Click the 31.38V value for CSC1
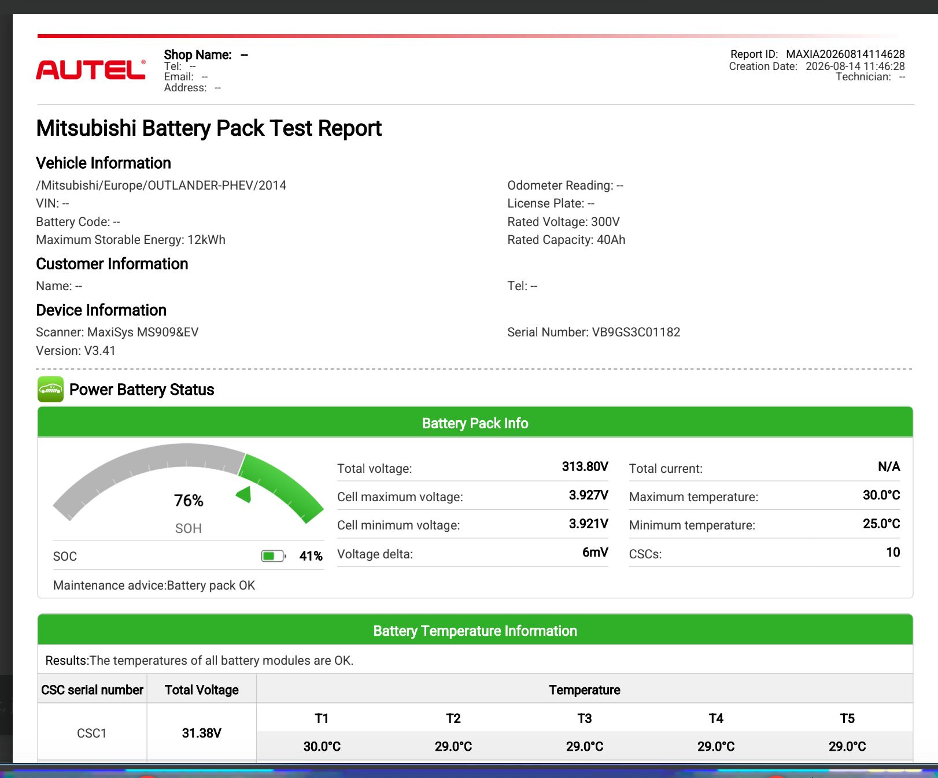 click(x=202, y=733)
